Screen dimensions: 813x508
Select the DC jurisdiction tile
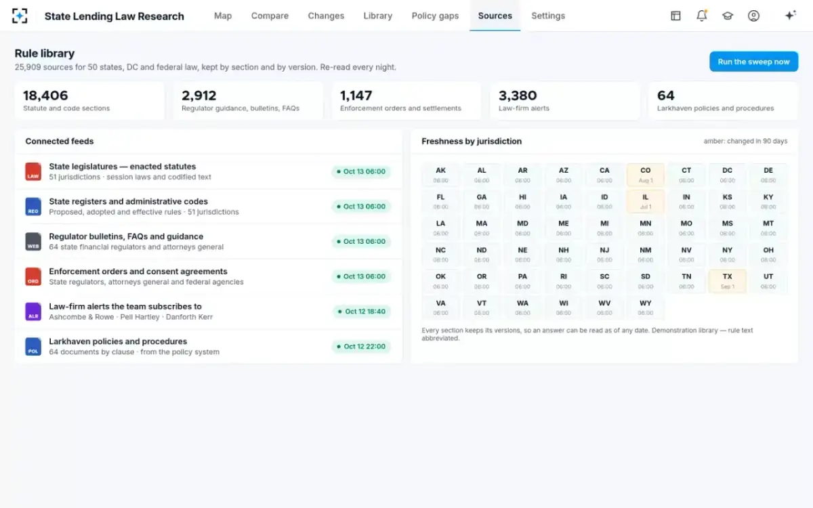coord(727,175)
